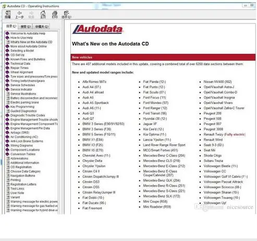Viewport: 257px width, 241px height.
Task: Open the Registration Letters topic
Action: (23, 184)
